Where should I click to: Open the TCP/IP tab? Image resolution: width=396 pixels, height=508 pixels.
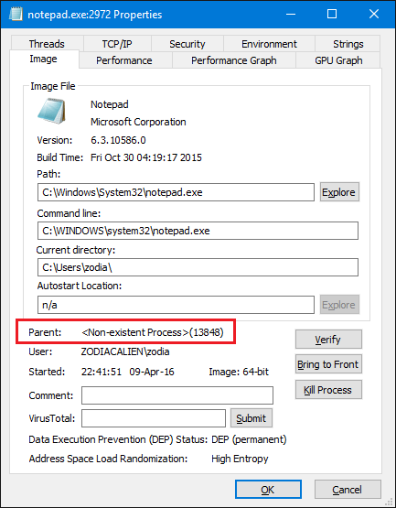(117, 44)
